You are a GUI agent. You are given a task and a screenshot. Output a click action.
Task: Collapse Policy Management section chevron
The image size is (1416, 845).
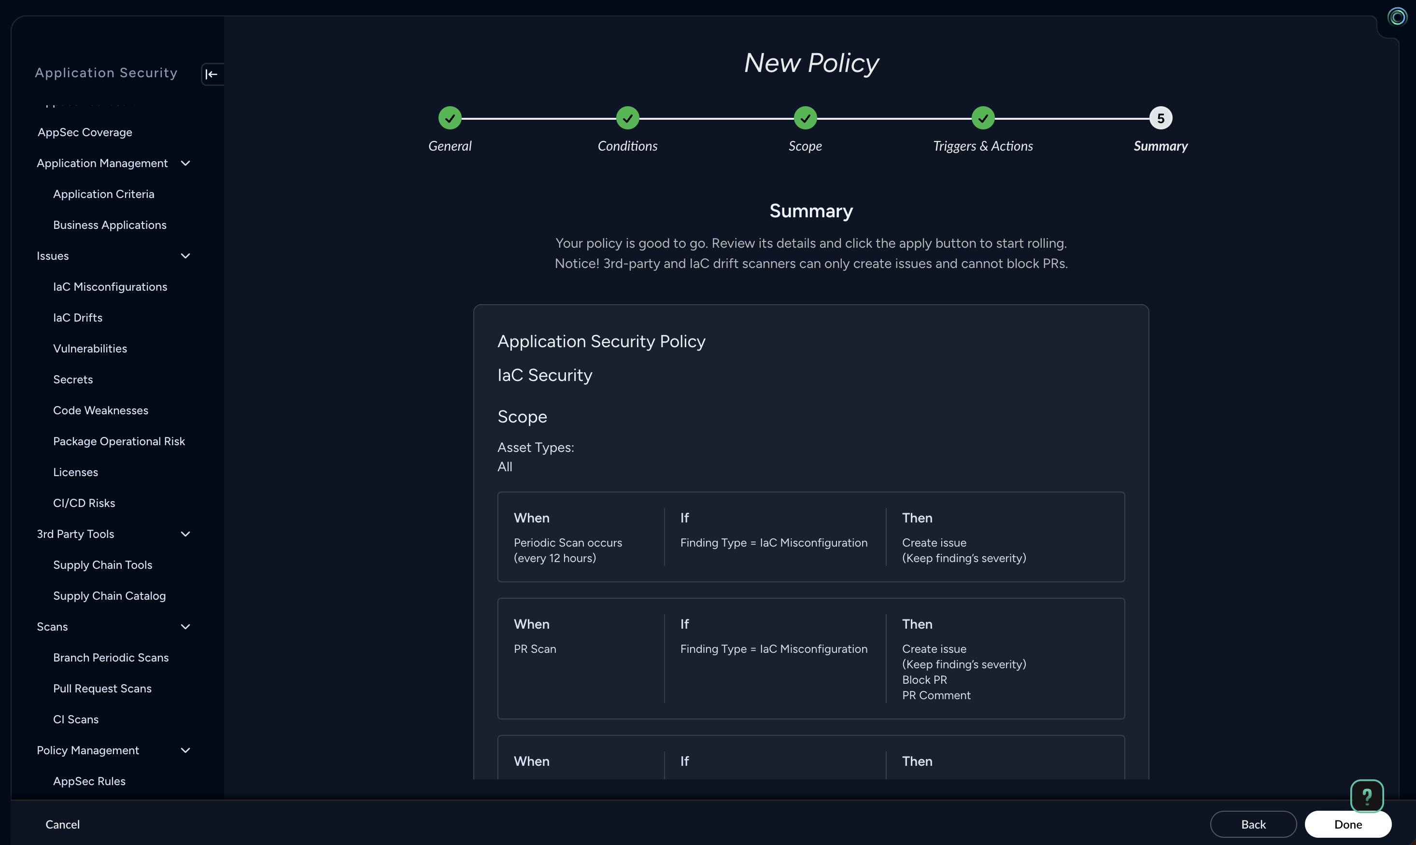pyautogui.click(x=185, y=750)
